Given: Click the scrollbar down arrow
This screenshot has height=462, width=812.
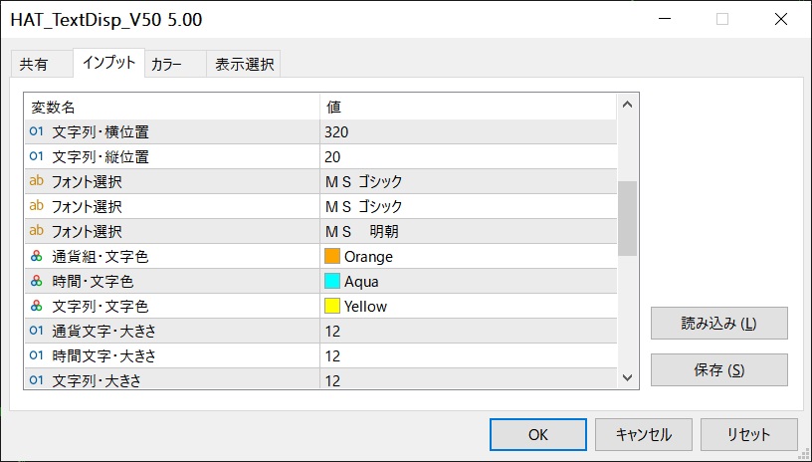Looking at the screenshot, I should (x=628, y=376).
